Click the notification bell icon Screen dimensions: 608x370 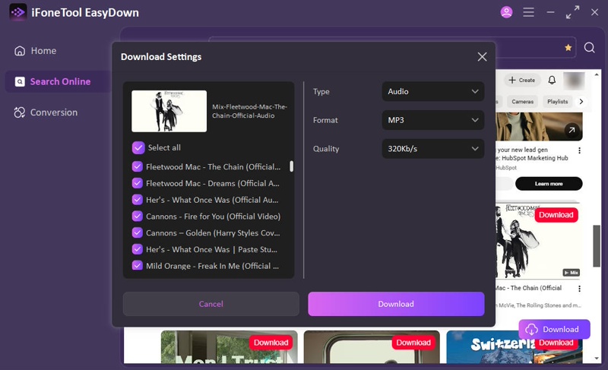click(552, 80)
